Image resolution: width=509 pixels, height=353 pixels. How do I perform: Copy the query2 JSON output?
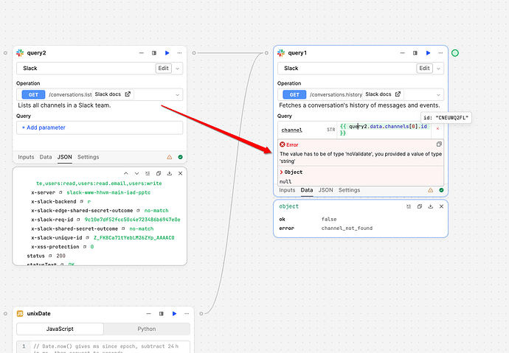159,173
